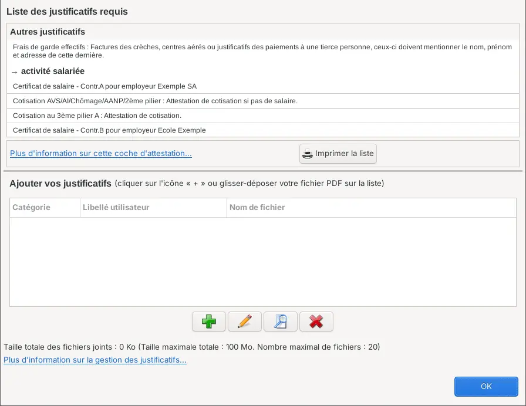
Task: Click the Nom de fichier column header
Action: click(x=372, y=208)
